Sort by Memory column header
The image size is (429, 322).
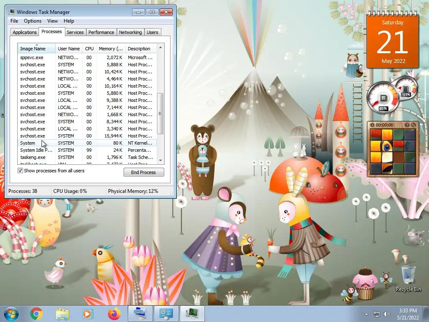(111, 49)
